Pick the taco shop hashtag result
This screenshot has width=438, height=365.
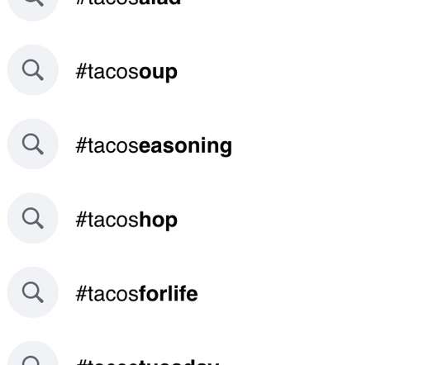(x=126, y=220)
